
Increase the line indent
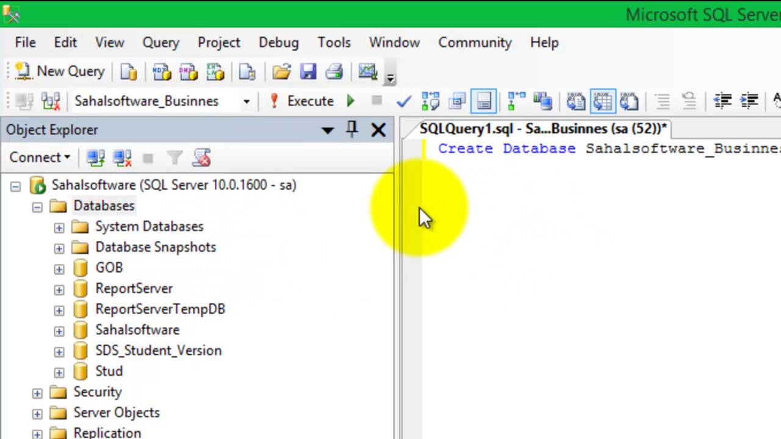749,101
